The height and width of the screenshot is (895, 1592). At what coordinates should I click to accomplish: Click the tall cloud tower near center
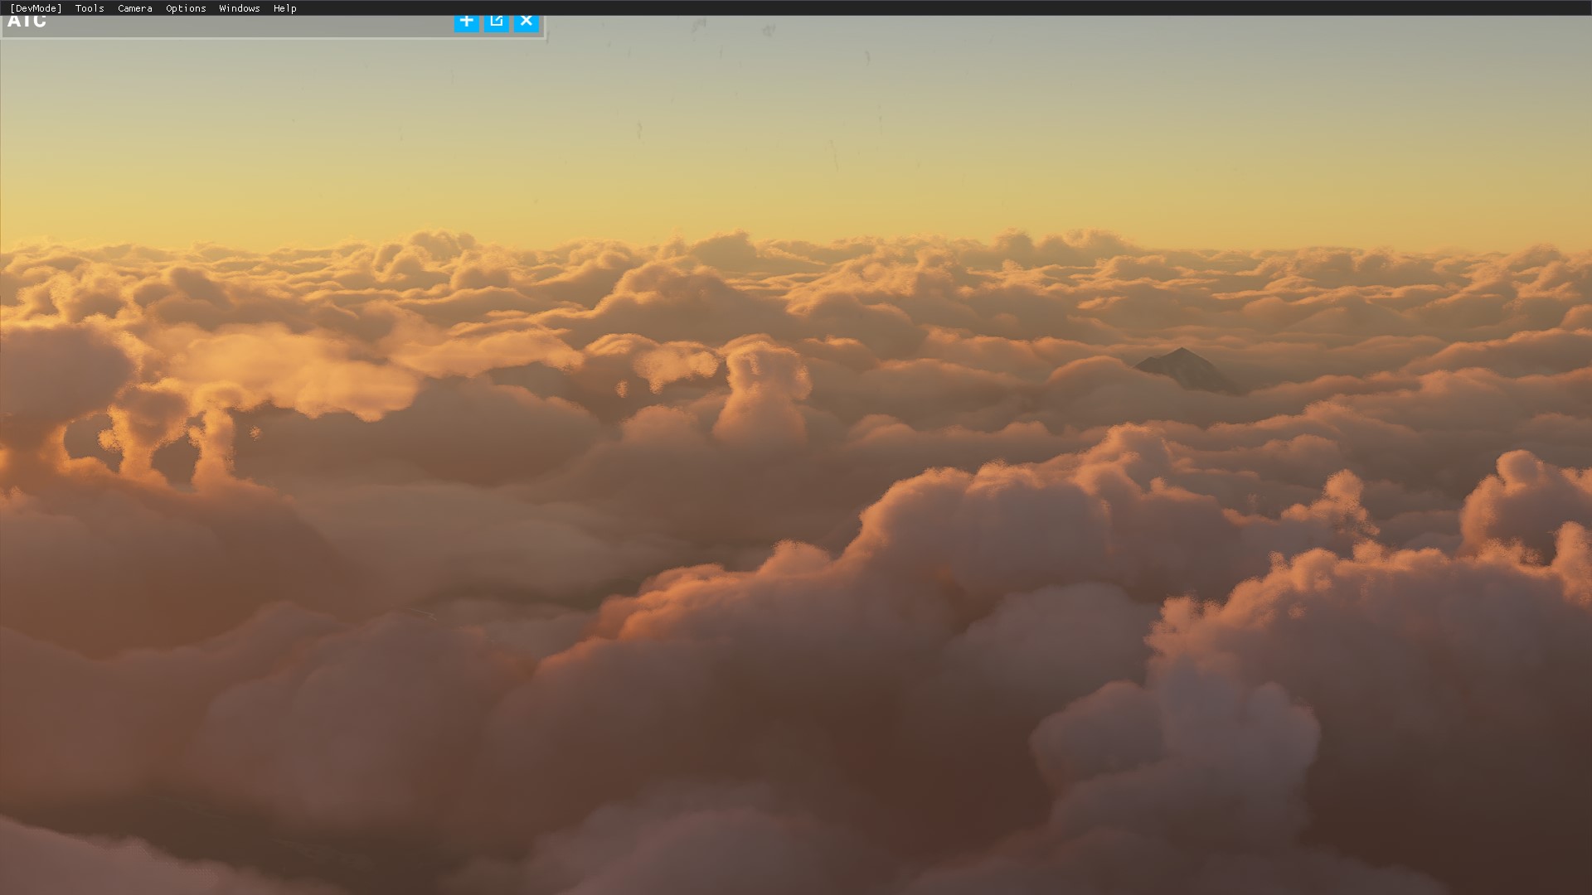[x=761, y=389]
